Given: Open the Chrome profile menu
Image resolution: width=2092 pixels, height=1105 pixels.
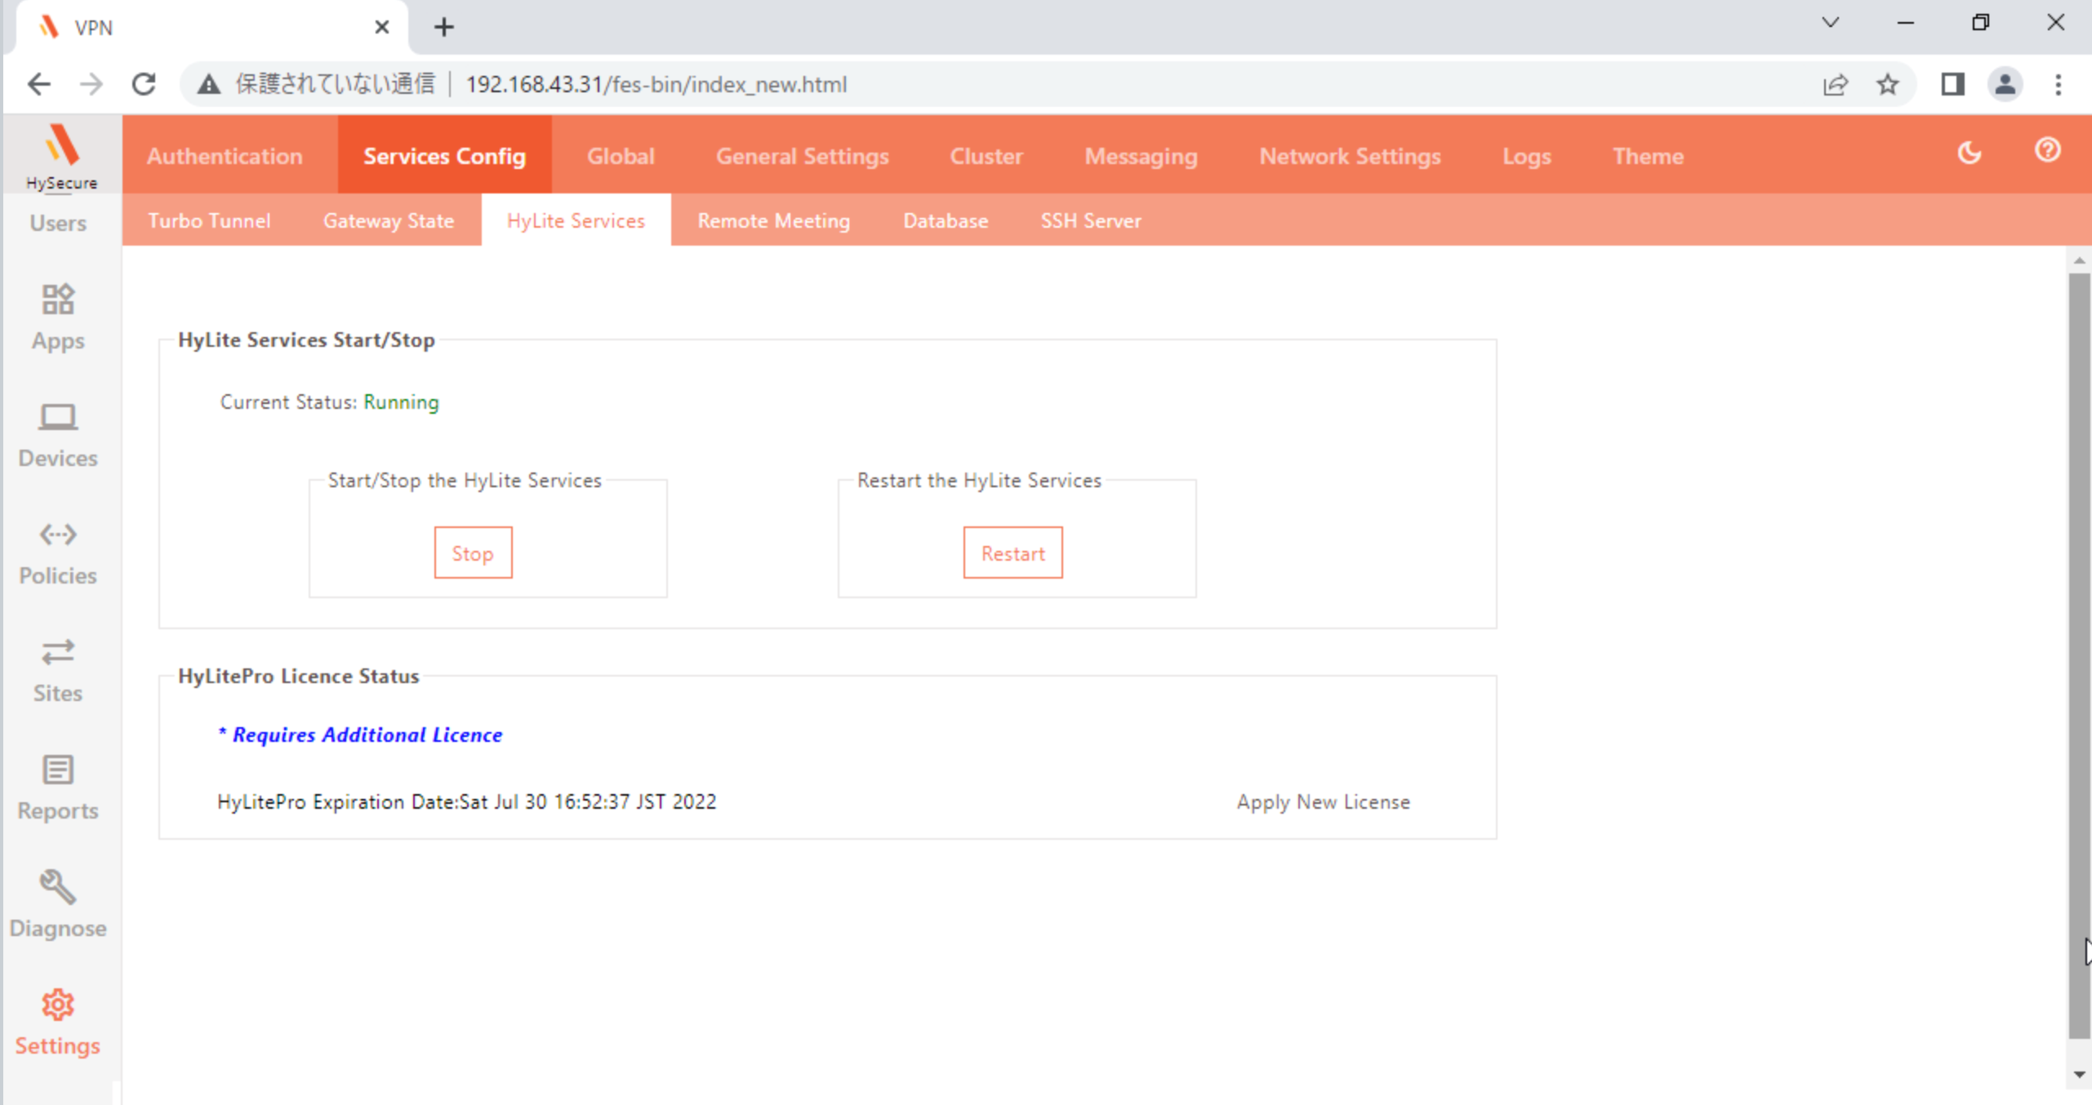Looking at the screenshot, I should 2005,84.
